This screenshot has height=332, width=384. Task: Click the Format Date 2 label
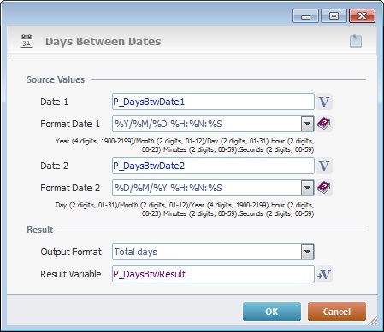[x=70, y=188]
